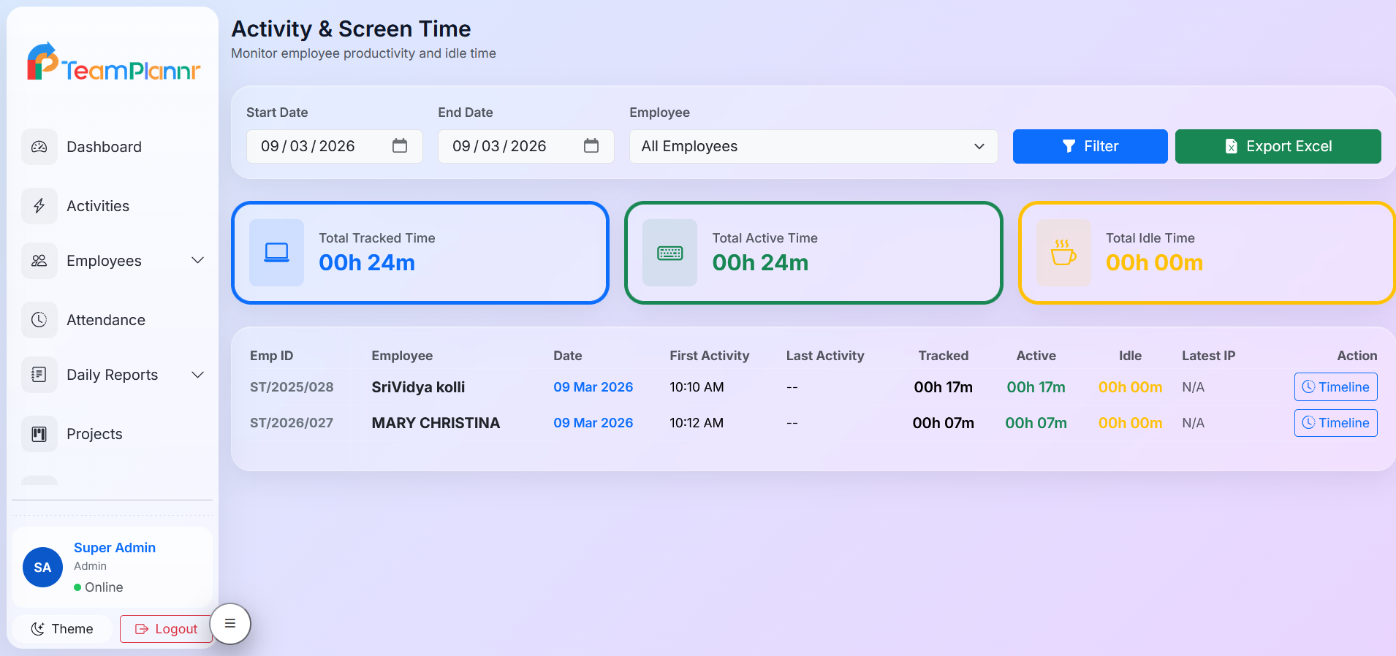Click the Attendance clock icon
The image size is (1396, 656).
[39, 320]
